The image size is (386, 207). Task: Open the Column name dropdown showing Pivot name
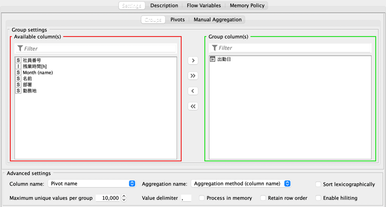pyautogui.click(x=92, y=184)
